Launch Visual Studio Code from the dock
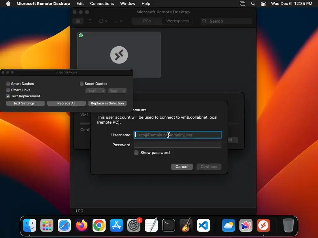The width and height of the screenshot is (318, 238). pyautogui.click(x=203, y=225)
